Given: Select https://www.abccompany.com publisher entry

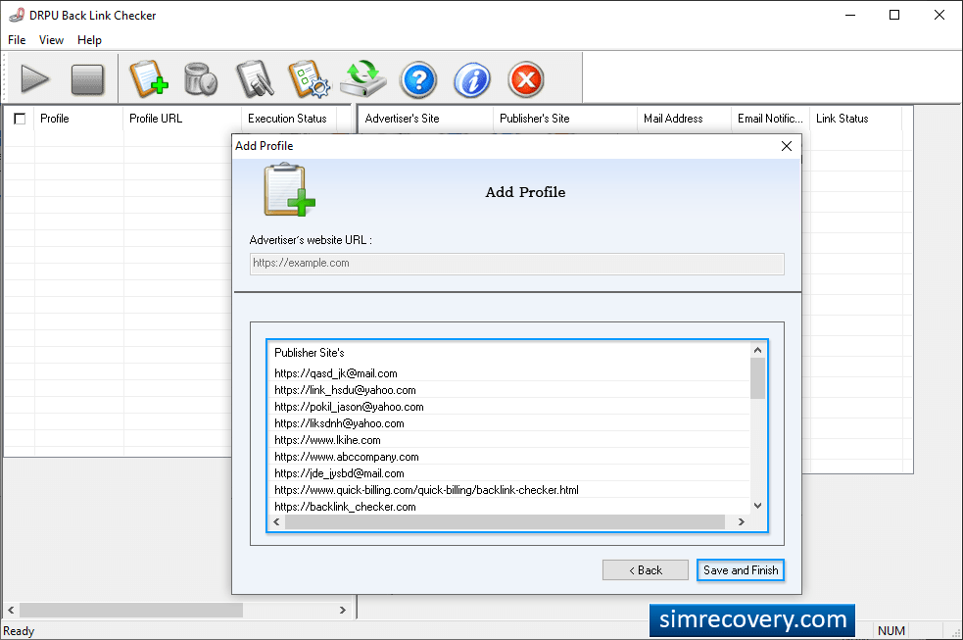Looking at the screenshot, I should click(x=509, y=457).
